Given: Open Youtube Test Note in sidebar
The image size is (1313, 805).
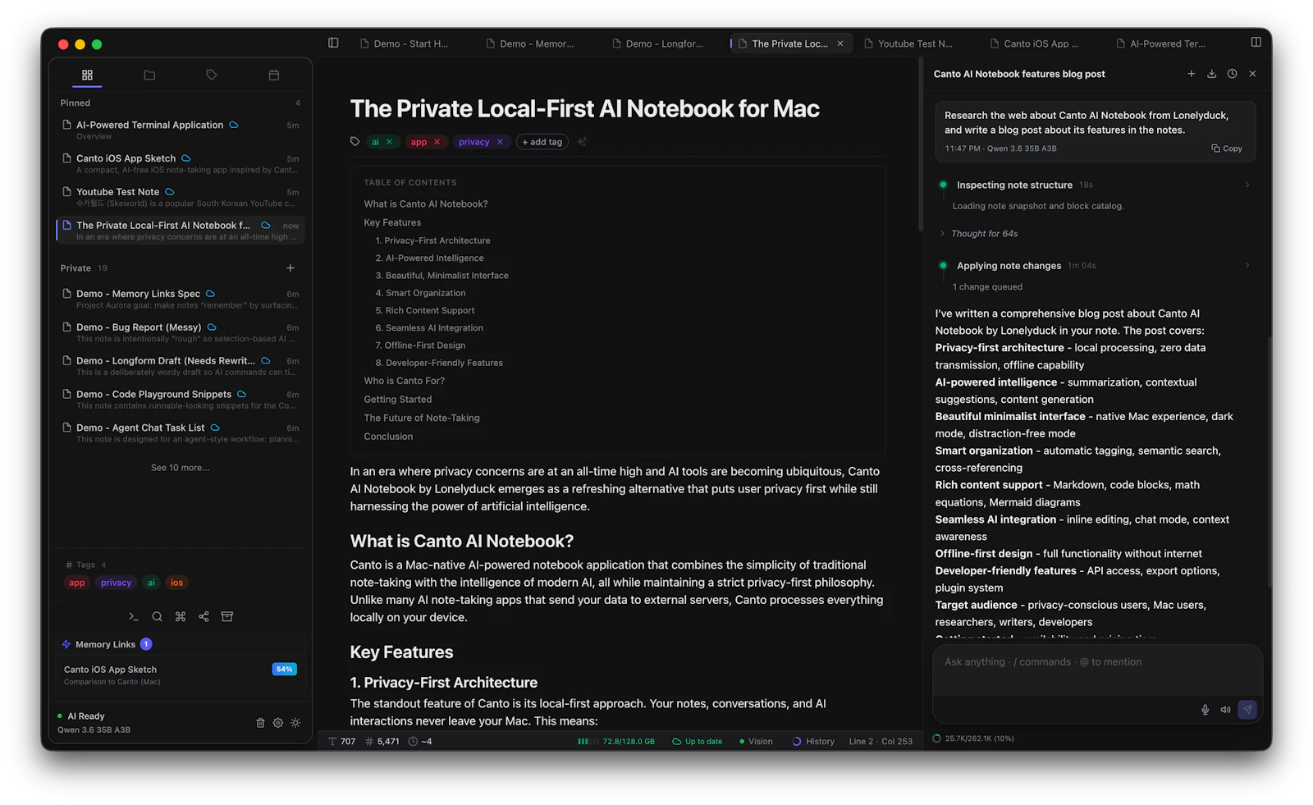Looking at the screenshot, I should pos(181,197).
